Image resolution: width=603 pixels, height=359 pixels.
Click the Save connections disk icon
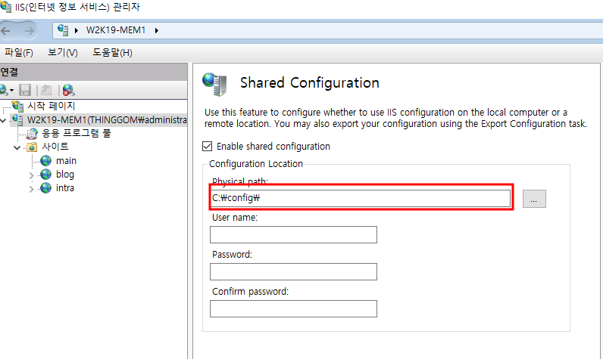click(25, 90)
